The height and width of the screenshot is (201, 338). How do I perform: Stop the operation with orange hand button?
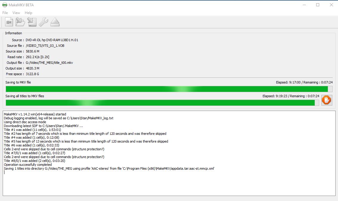click(326, 100)
